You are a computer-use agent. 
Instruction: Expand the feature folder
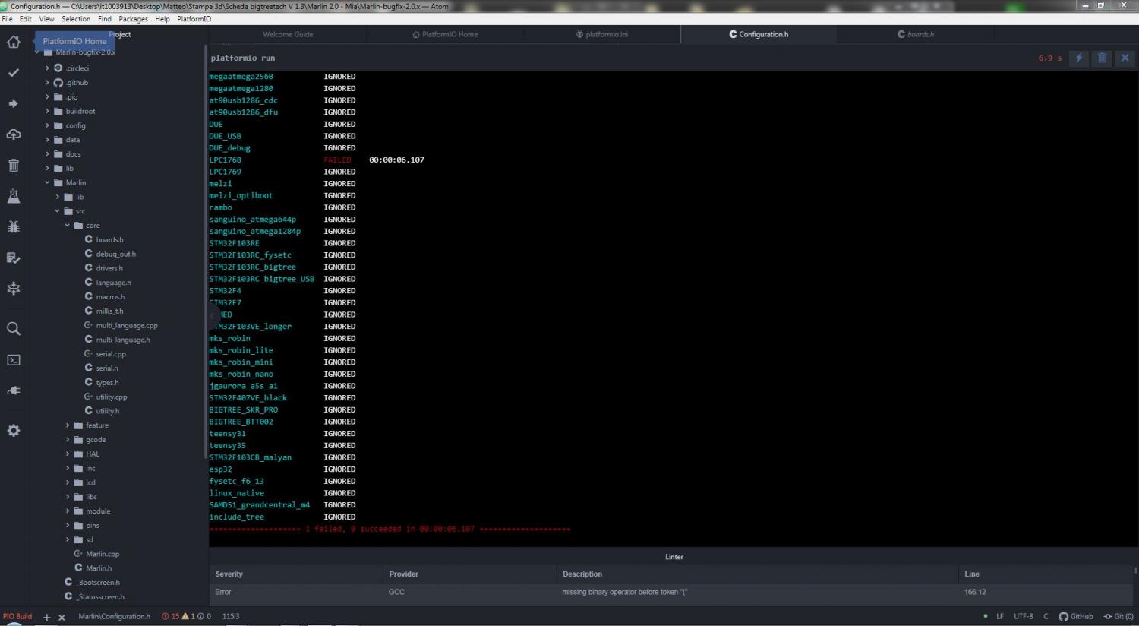pos(96,425)
